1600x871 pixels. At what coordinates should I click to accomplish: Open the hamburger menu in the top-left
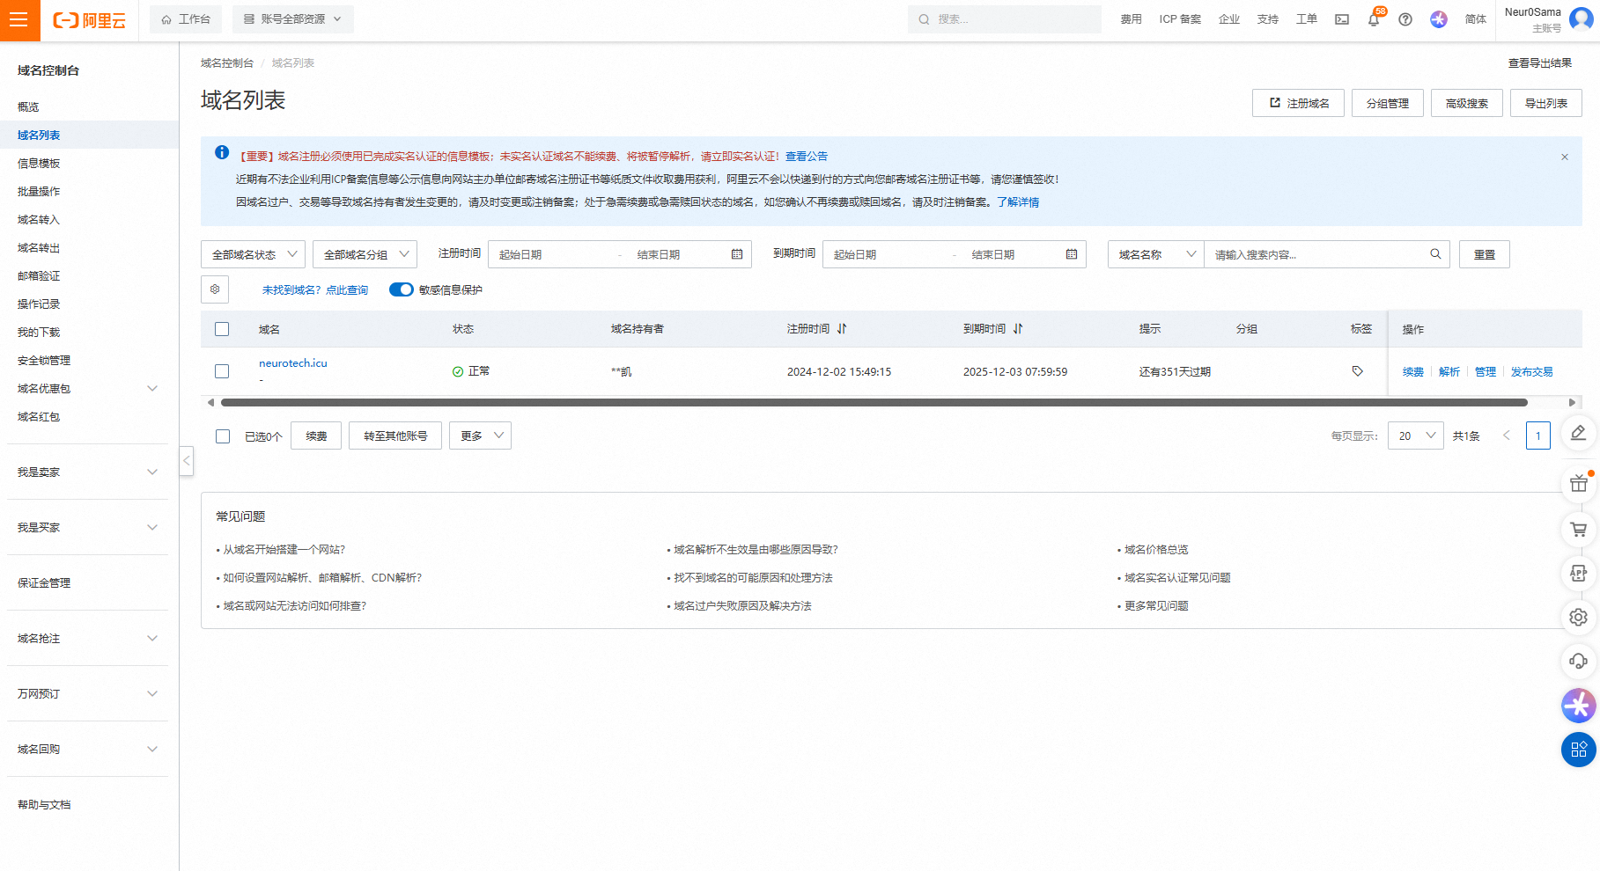coord(19,20)
